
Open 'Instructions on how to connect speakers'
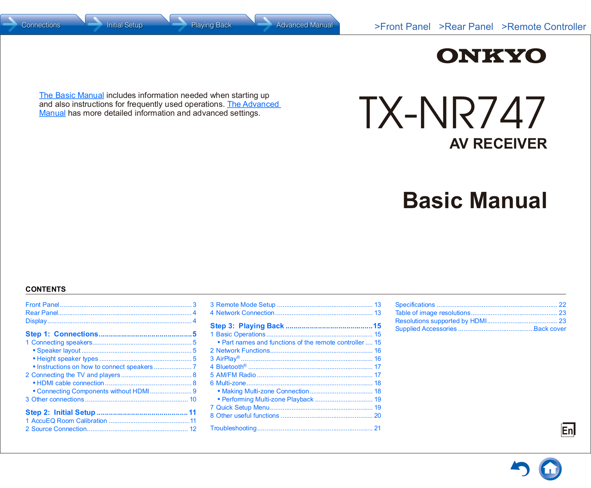(115, 367)
